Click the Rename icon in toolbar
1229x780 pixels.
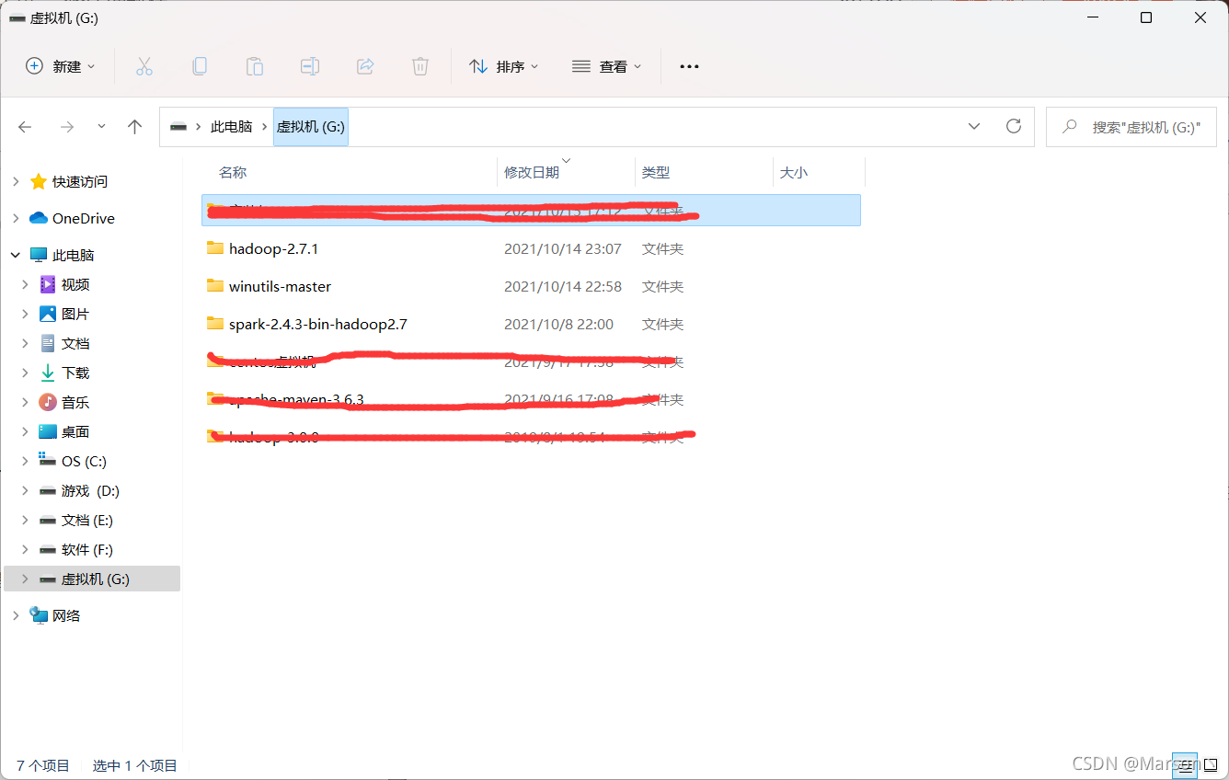[x=310, y=66]
